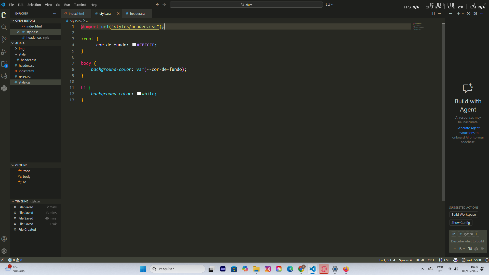The image size is (489, 275).
Task: Click the errors and warnings status indicator
Action: click(15, 260)
